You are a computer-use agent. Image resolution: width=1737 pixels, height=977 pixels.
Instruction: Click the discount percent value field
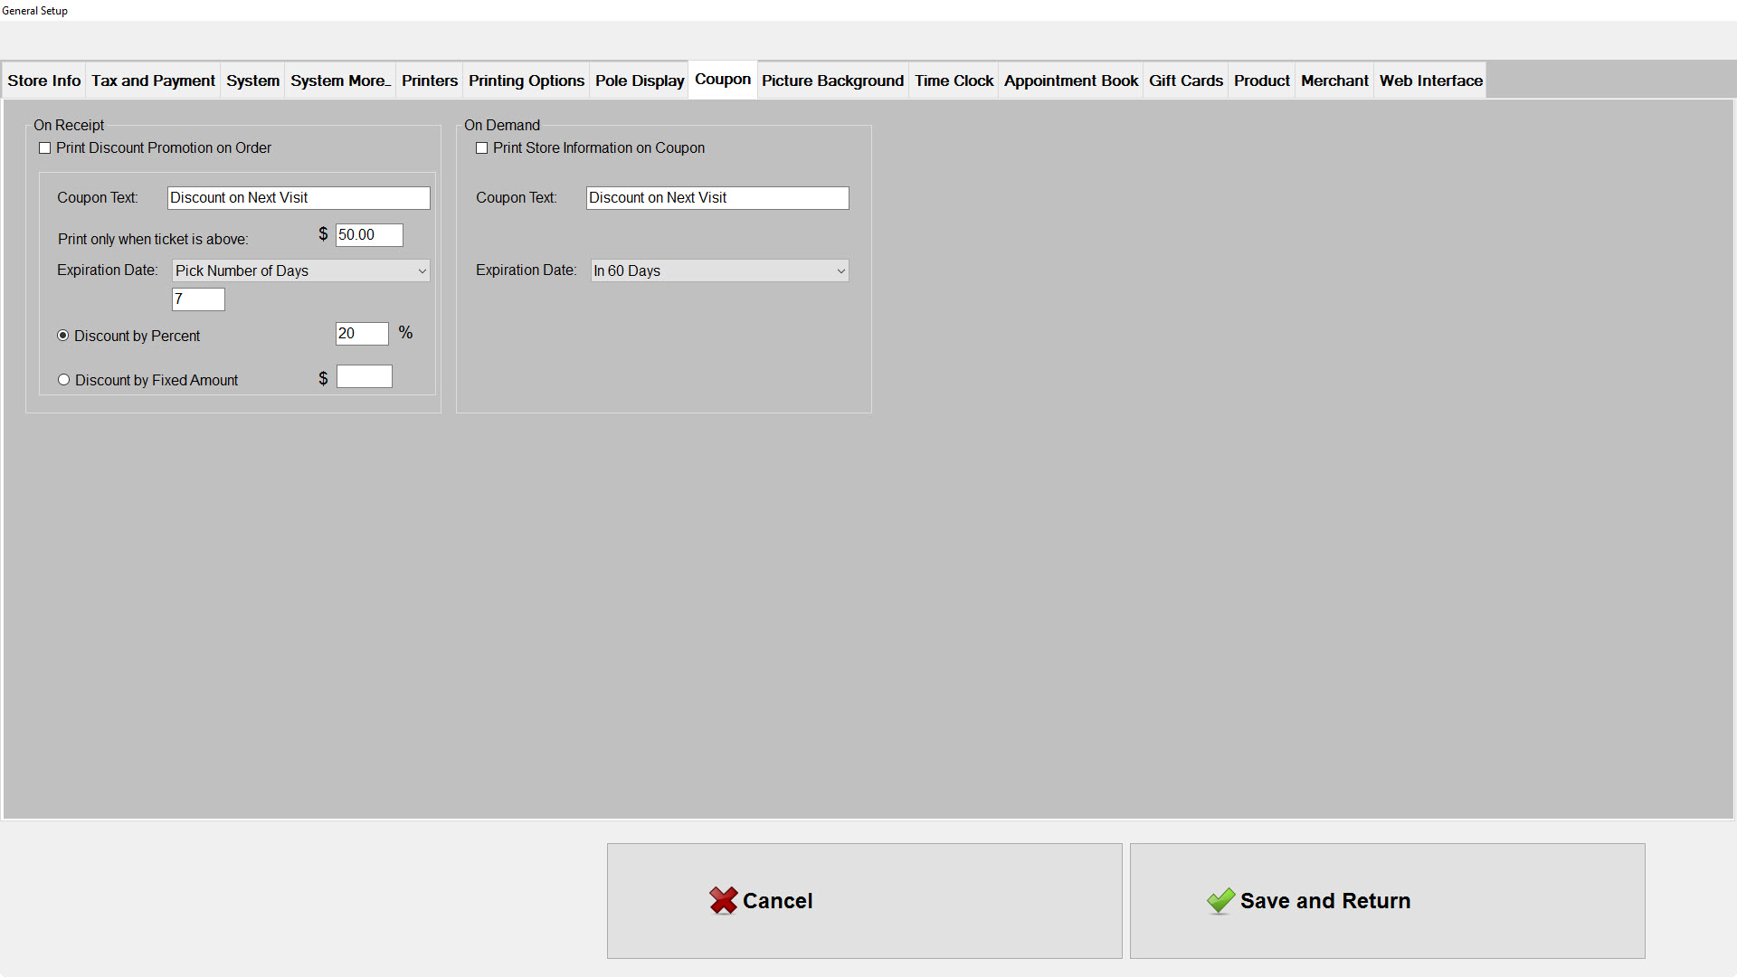362,334
